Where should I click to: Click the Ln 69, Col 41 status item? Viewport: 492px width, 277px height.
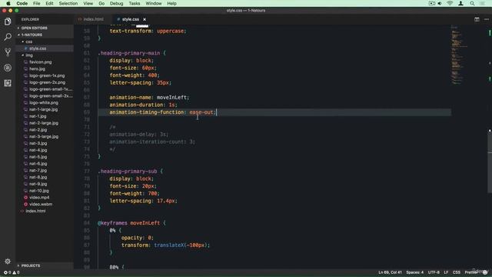click(390, 272)
